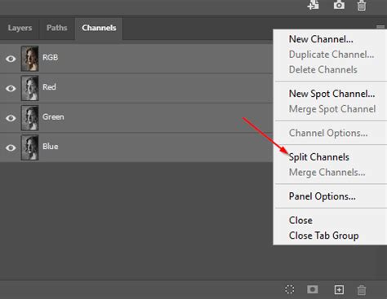This screenshot has height=299, width=387.
Task: Choose Duplicate Channel... menu entry
Action: click(x=331, y=55)
